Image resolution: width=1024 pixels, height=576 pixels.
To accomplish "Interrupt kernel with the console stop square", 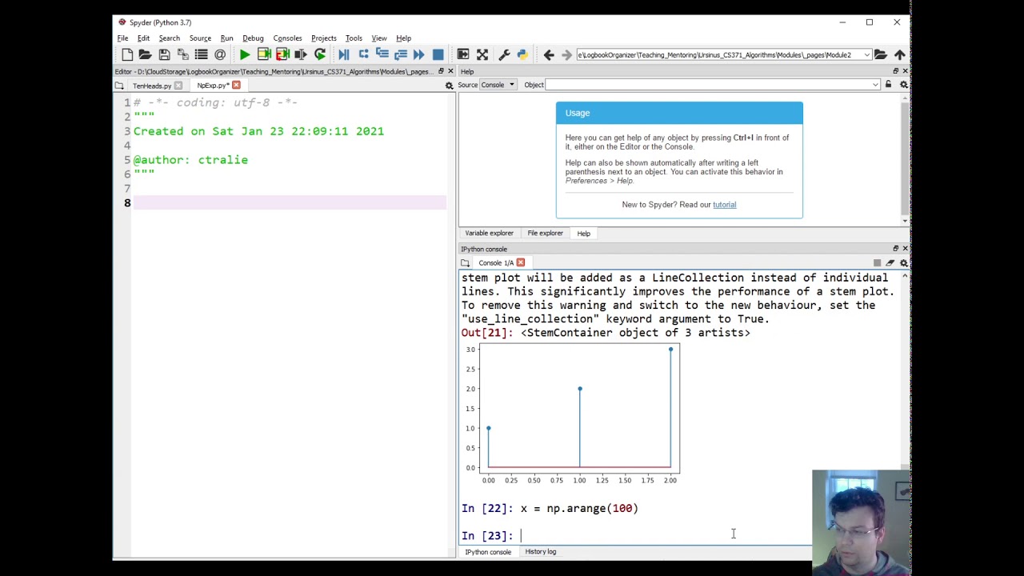I will click(877, 262).
